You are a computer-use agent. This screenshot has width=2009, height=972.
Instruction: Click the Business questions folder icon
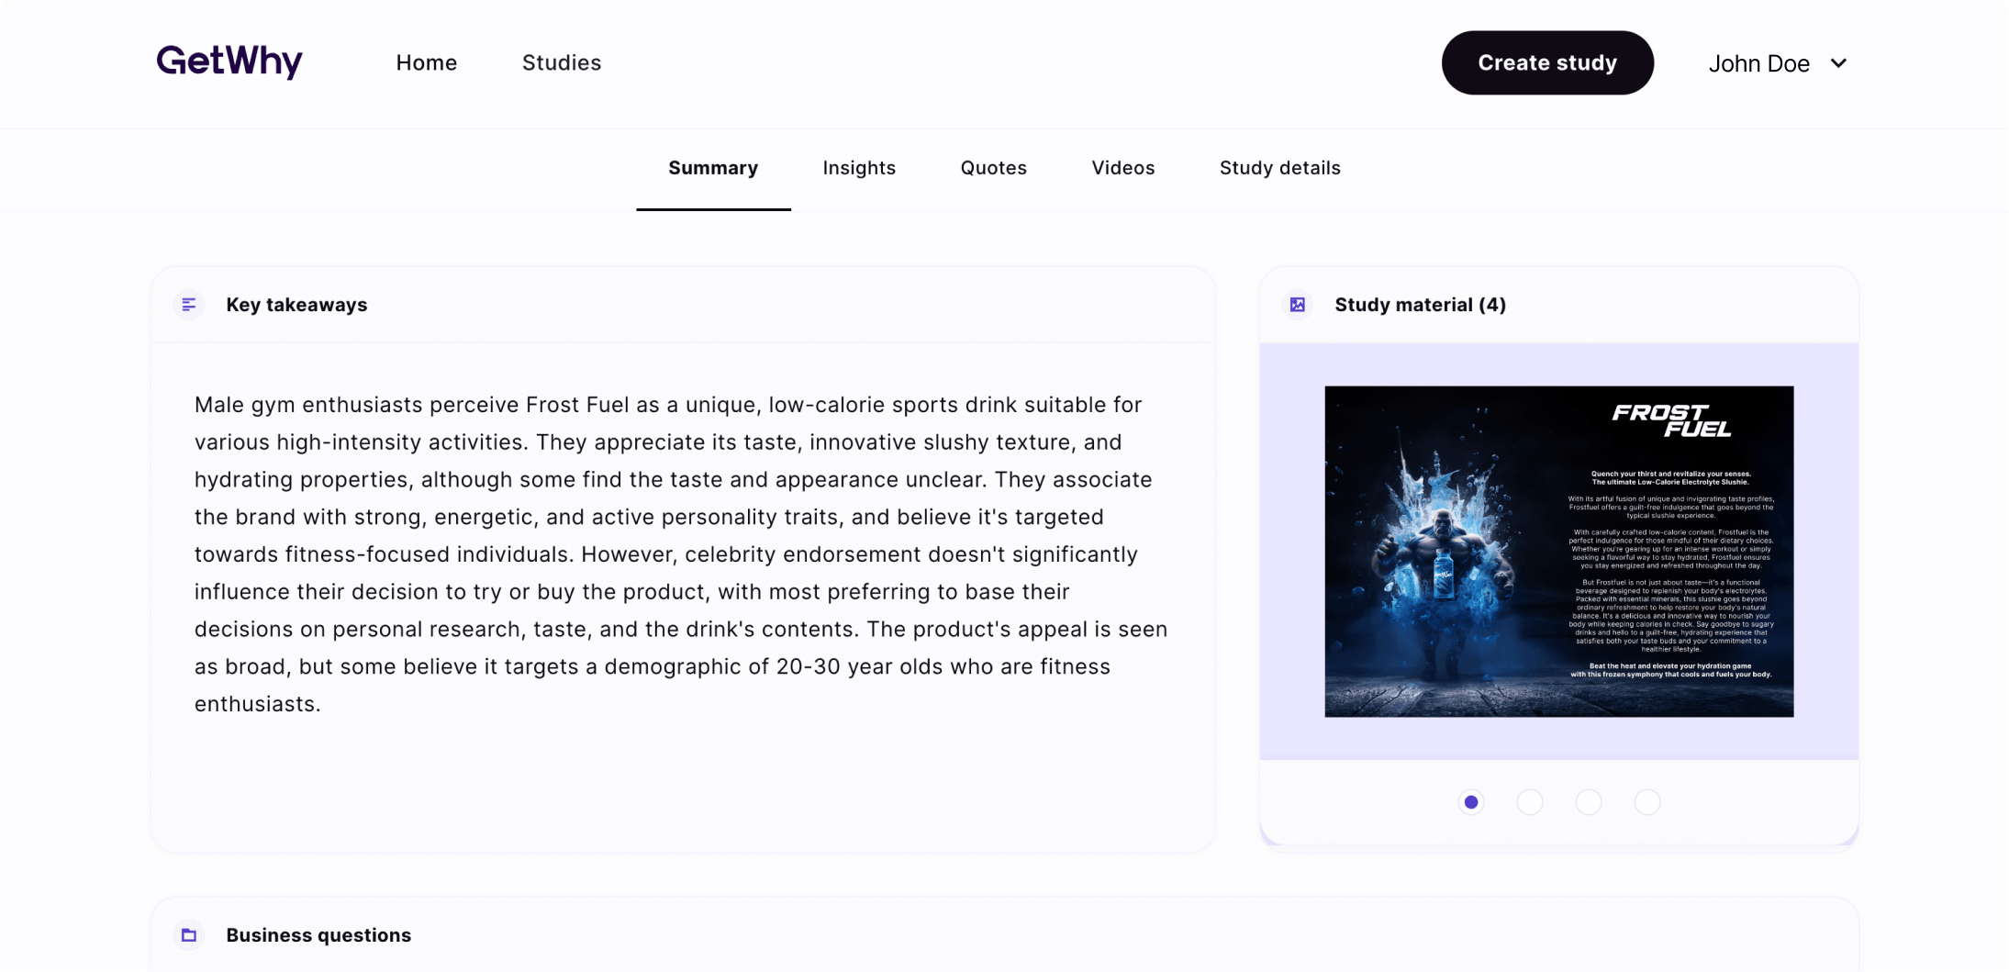[x=189, y=935]
